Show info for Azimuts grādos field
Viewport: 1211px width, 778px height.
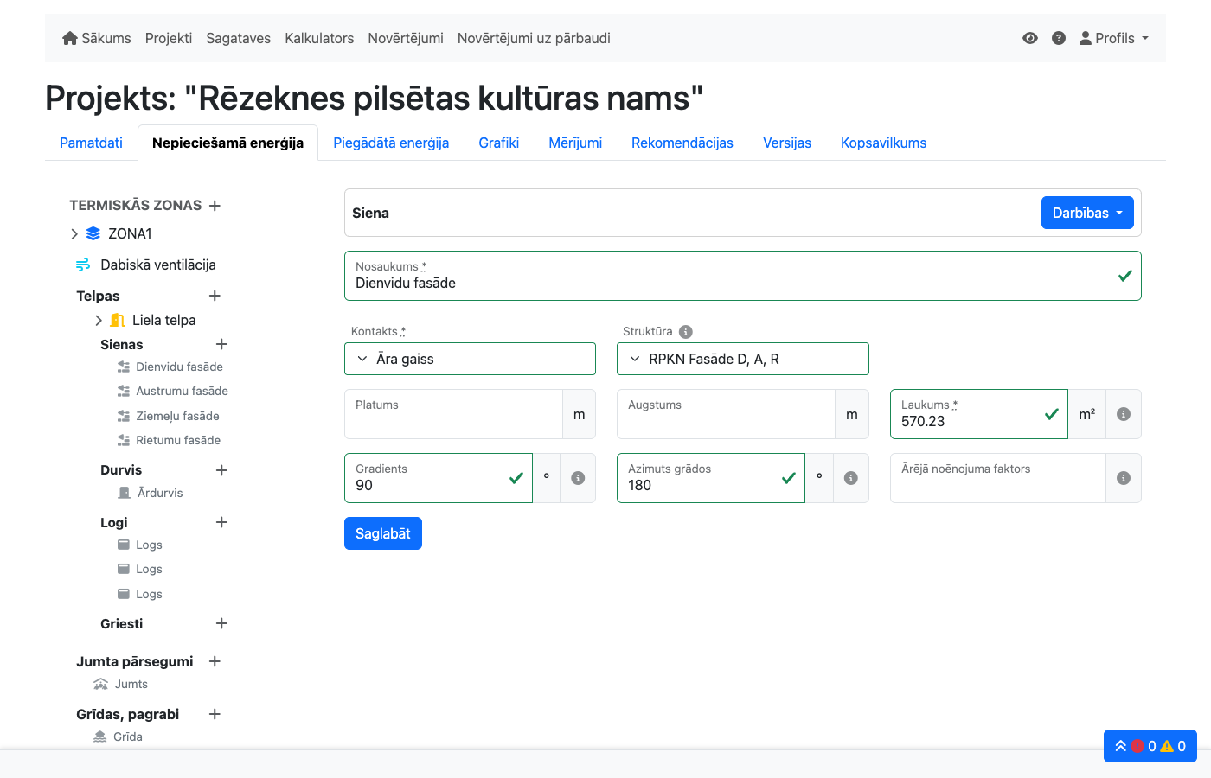click(x=851, y=478)
